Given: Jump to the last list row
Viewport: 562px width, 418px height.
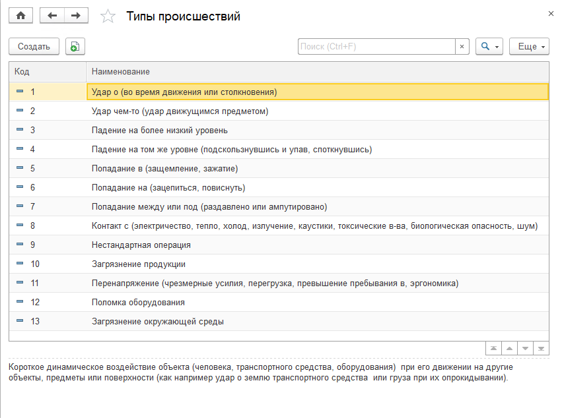Looking at the screenshot, I should pyautogui.click(x=541, y=348).
